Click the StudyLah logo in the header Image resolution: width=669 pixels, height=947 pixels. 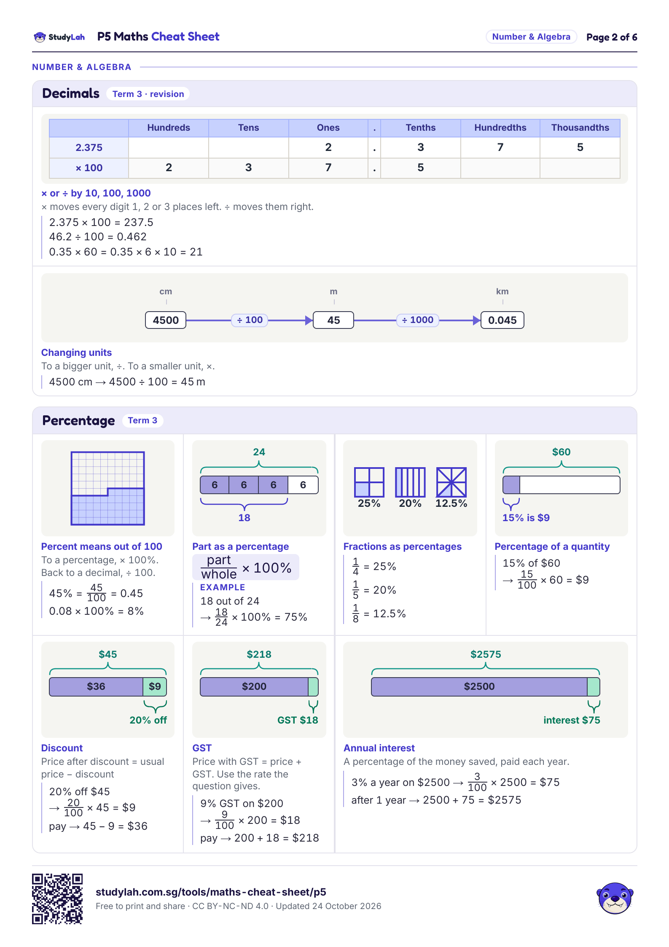click(59, 37)
